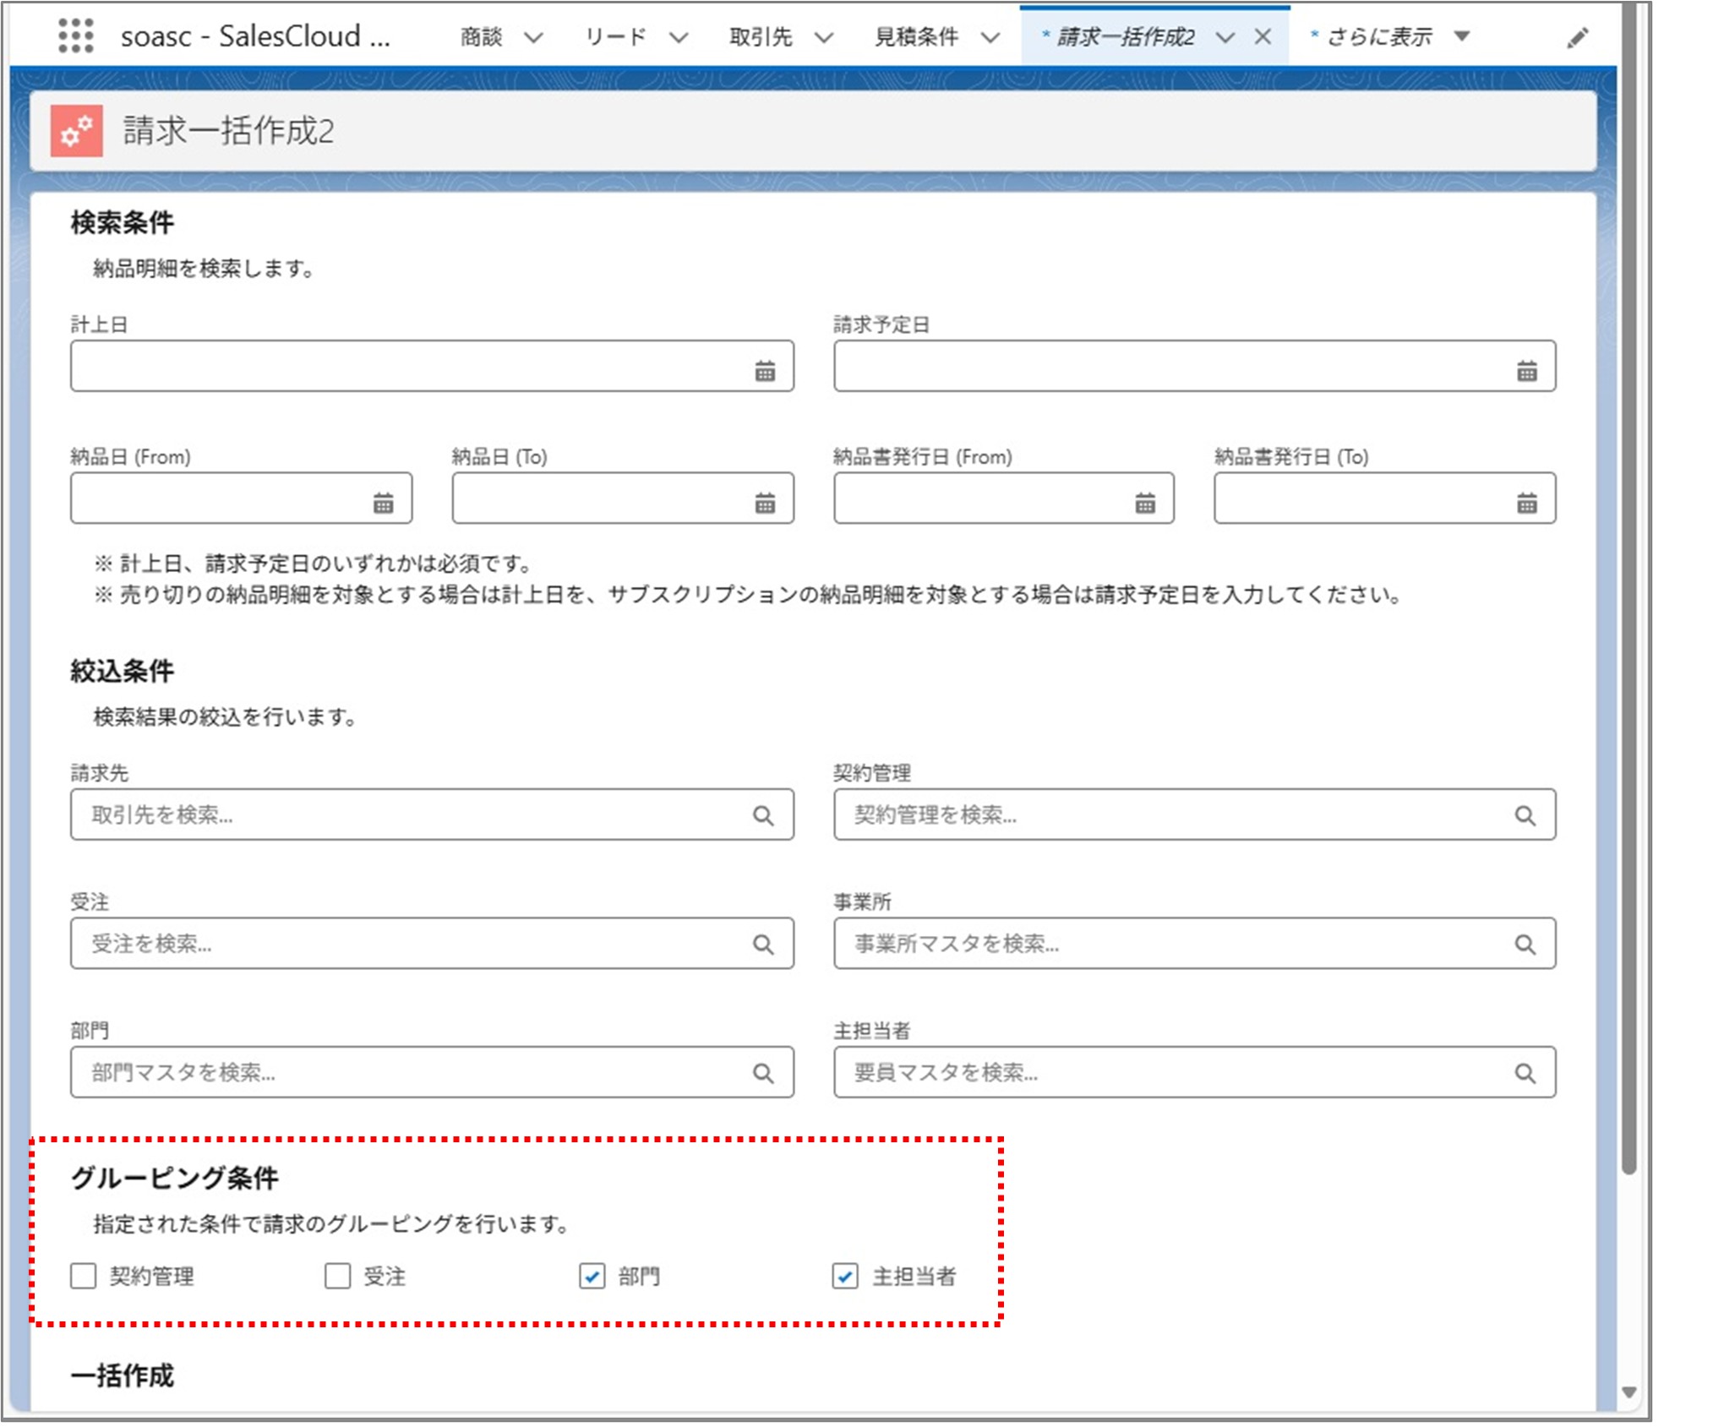The image size is (1713, 1427).
Task: Click the red 請求一括作成2 gear app icon
Action: (76, 129)
